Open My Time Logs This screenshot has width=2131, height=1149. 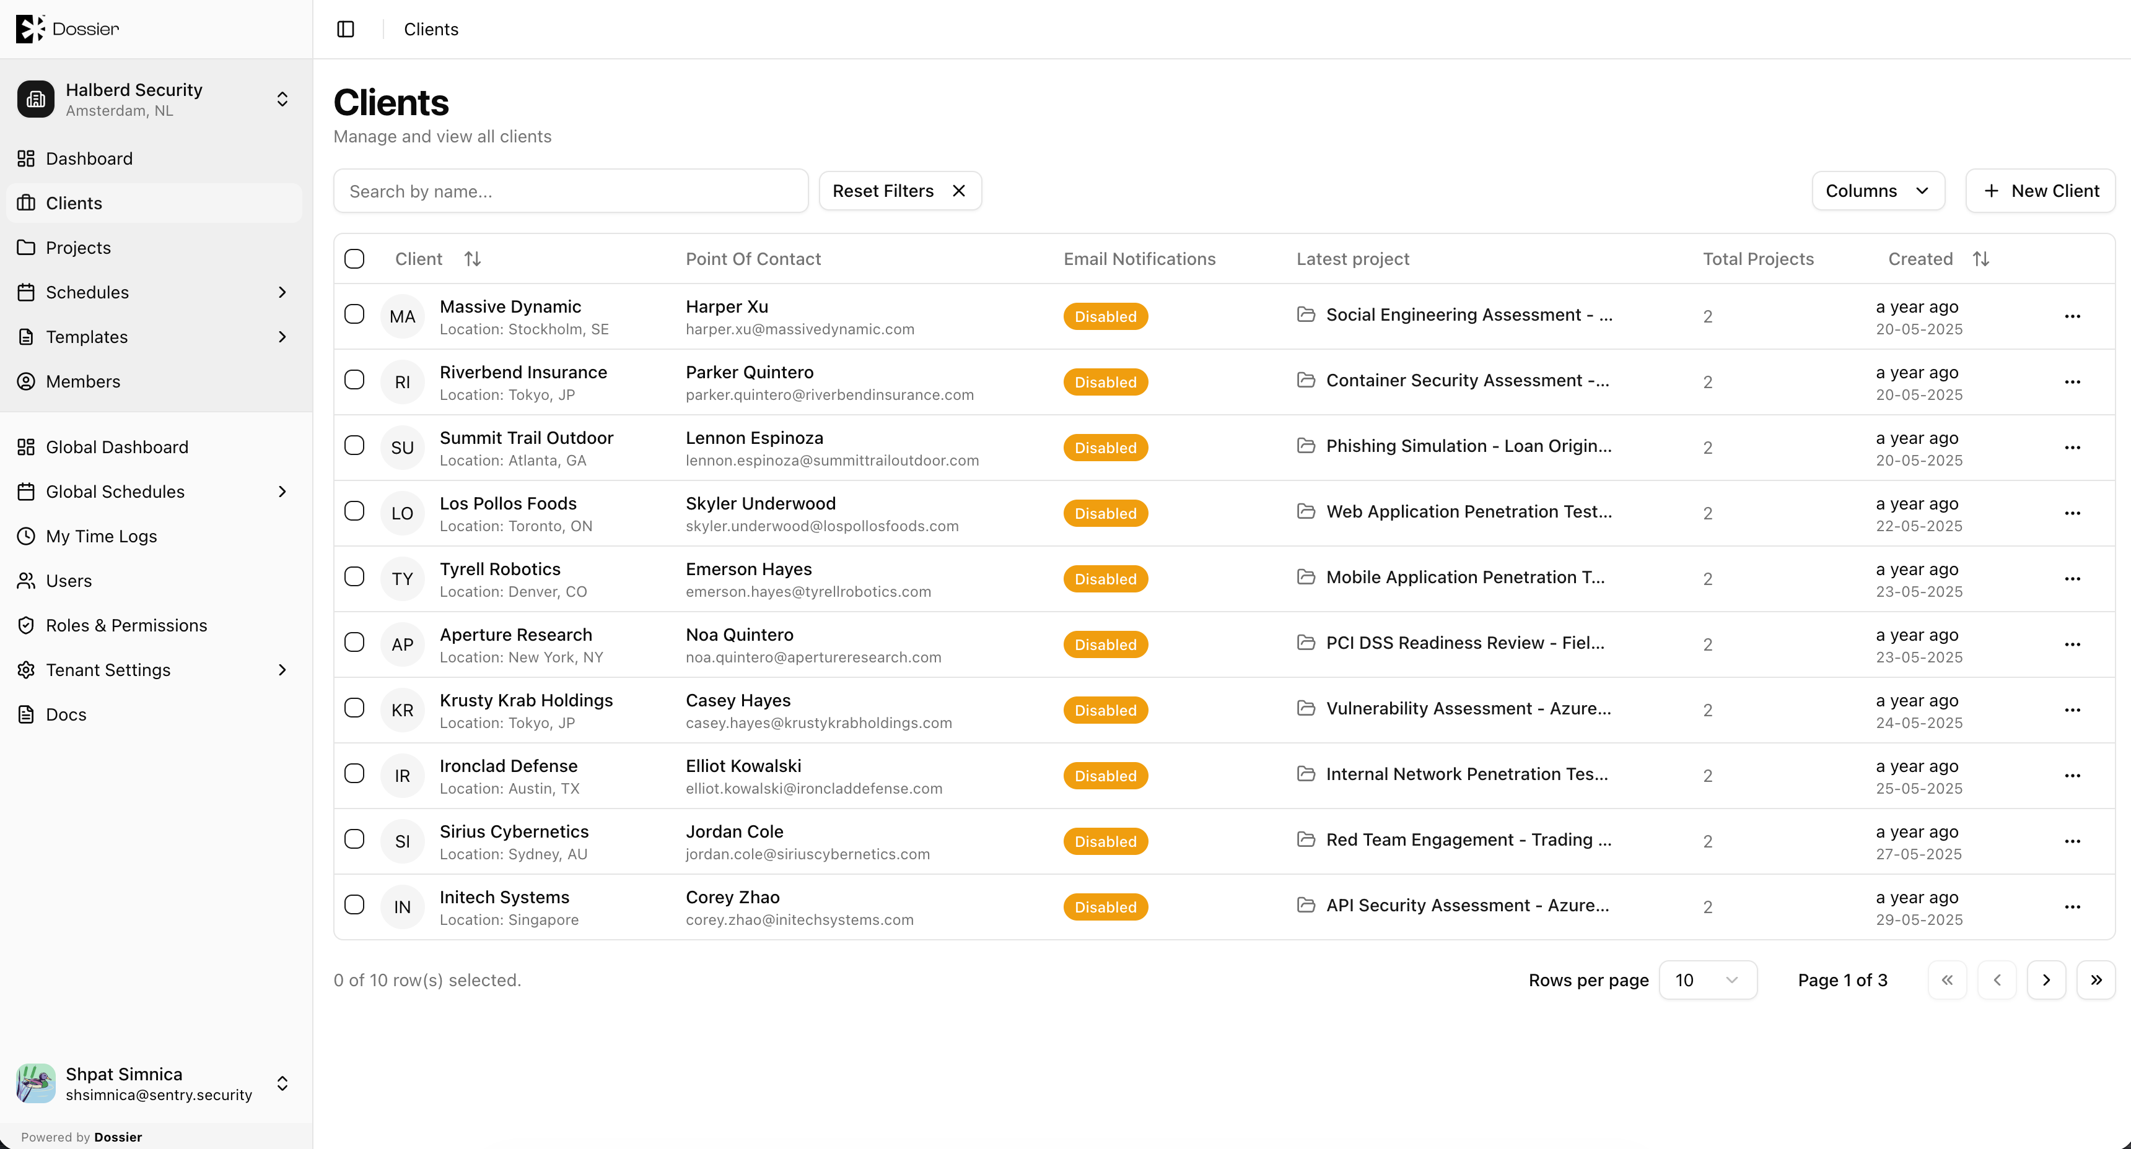coord(155,535)
